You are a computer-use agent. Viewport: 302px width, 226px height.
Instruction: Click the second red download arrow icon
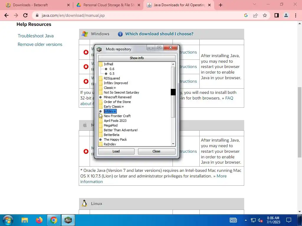pos(86,67)
